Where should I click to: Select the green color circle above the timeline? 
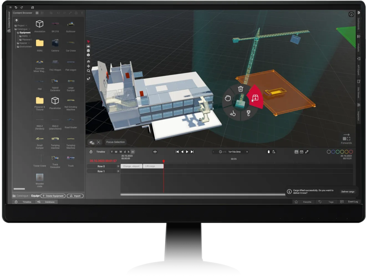pyautogui.click(x=337, y=152)
